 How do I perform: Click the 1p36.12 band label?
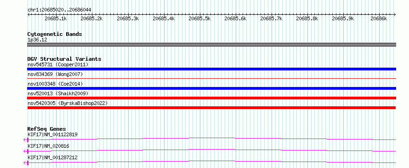(x=37, y=40)
